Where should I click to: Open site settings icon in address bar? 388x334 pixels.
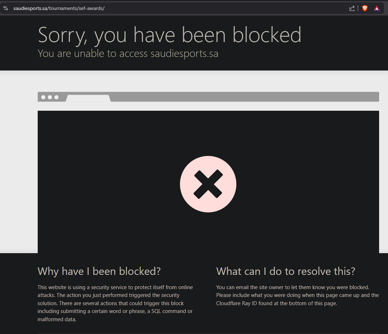[6, 8]
